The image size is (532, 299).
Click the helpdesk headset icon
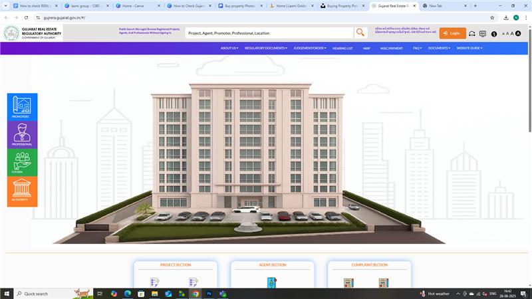pos(472,33)
